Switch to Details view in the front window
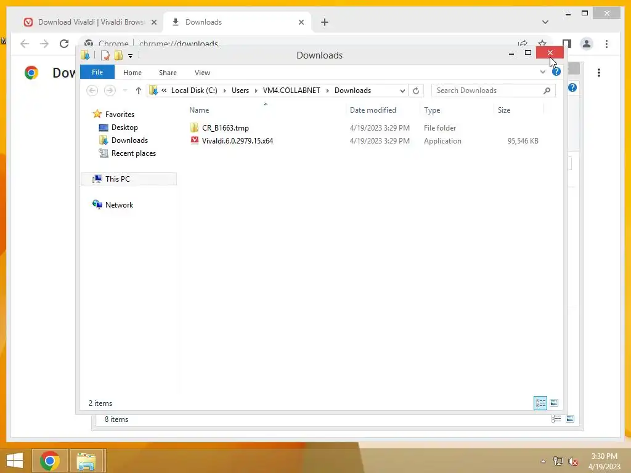This screenshot has height=473, width=631. [x=540, y=403]
